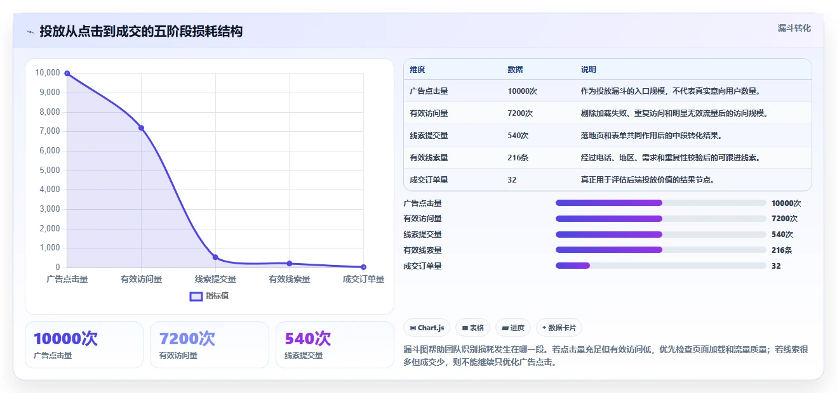837x393 pixels.
Task: Click the 漏斗转化 tag in the header
Action: pos(794,29)
